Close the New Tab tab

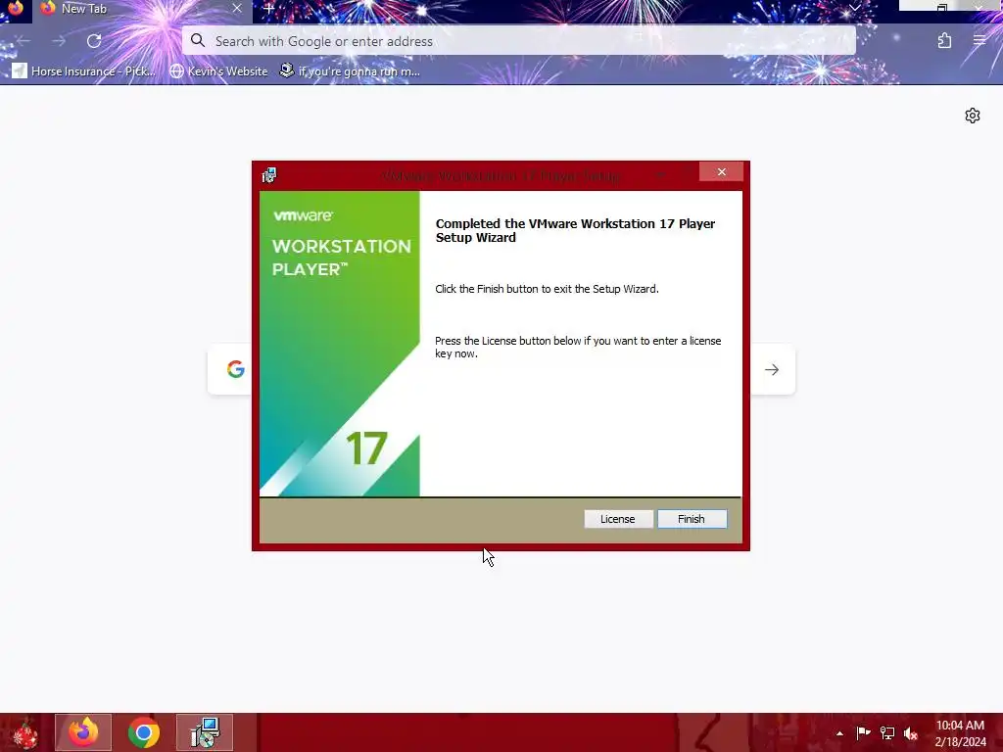tap(237, 8)
